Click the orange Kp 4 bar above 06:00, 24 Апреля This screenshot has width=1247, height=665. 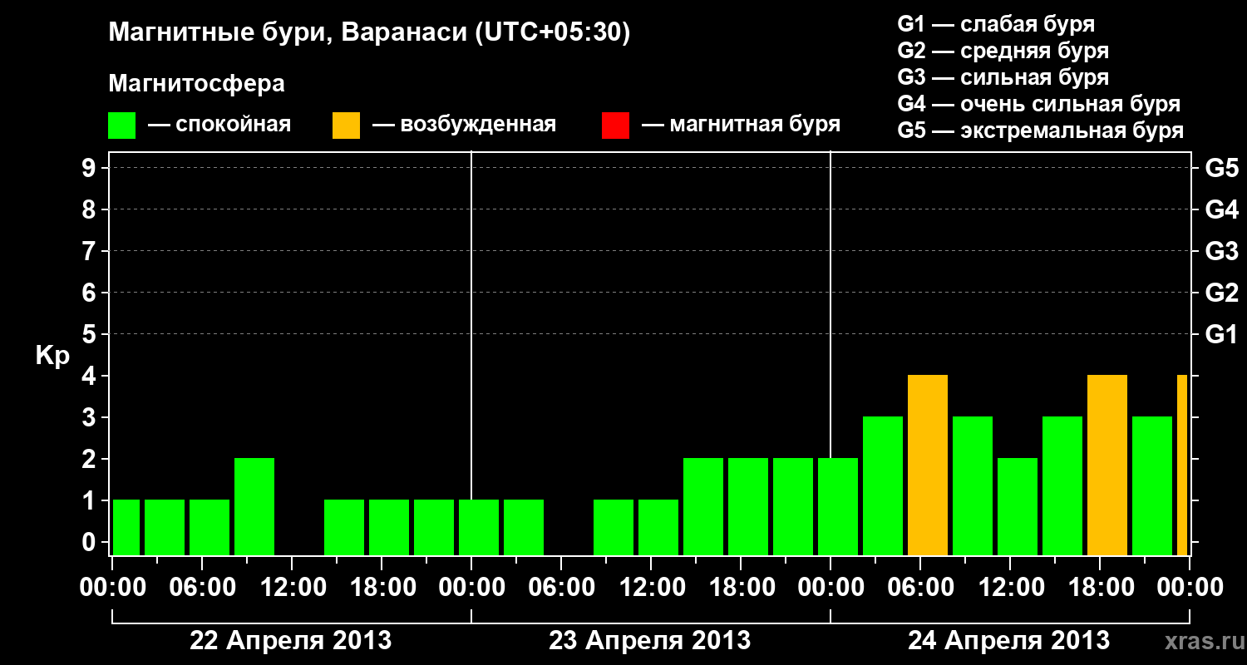(928, 465)
